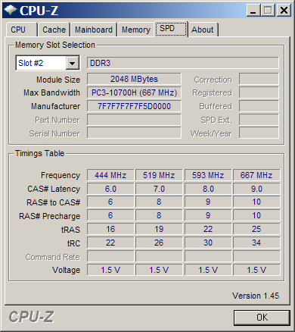Open the About tab

tap(203, 30)
